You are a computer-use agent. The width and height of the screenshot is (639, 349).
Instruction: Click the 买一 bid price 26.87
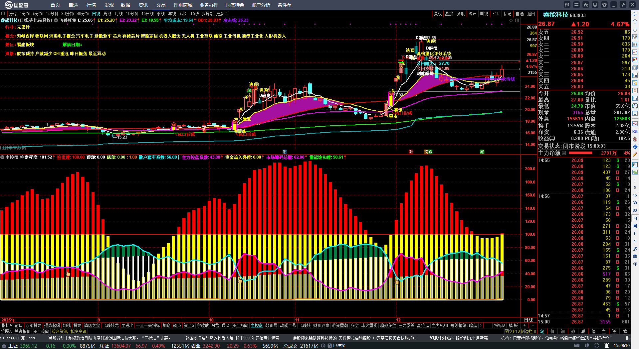(577, 62)
